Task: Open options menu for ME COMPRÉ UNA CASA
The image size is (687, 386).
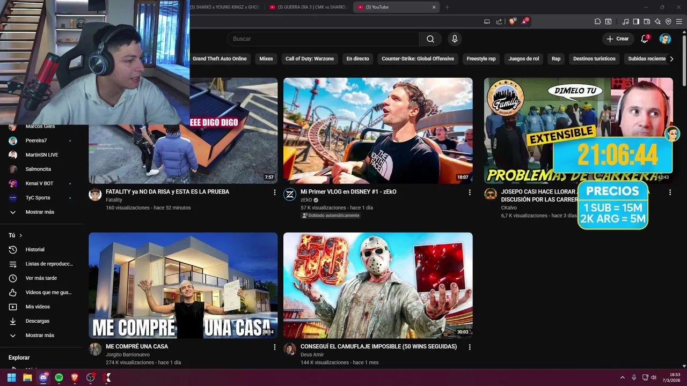Action: [275, 347]
